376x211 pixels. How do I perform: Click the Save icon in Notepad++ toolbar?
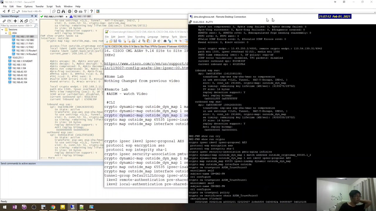coord(115,41)
